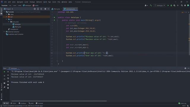Open the Refactor menu

pyautogui.click(x=39, y=2)
